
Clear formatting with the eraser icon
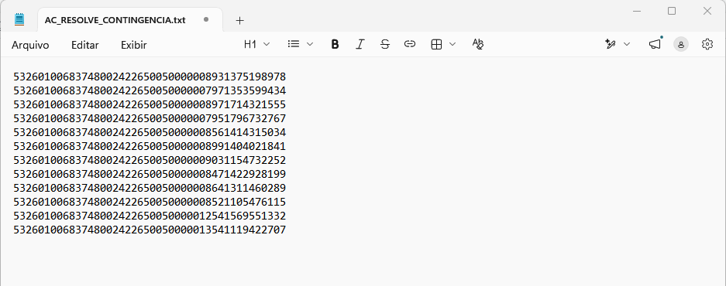[478, 44]
